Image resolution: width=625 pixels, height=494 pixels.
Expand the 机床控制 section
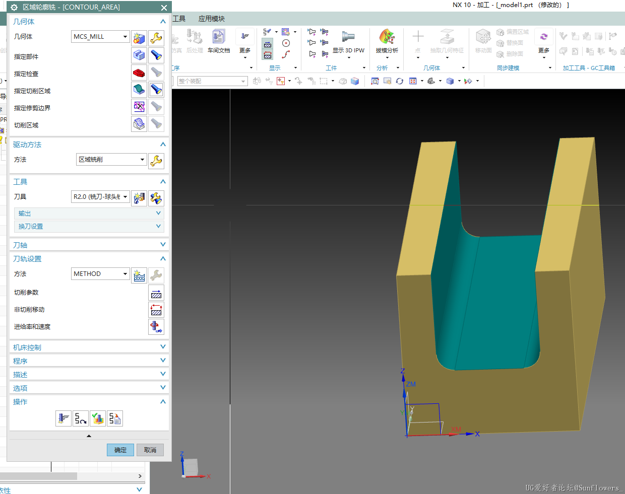89,347
